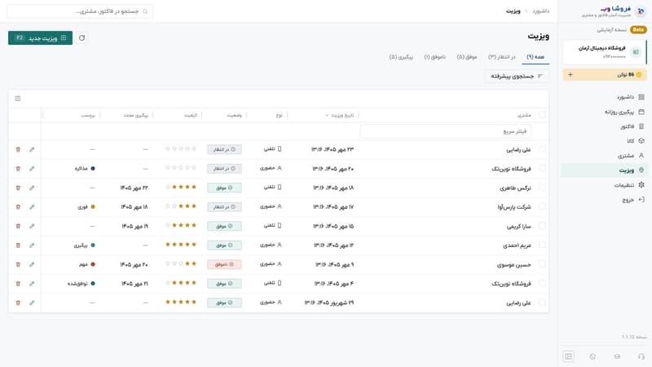The width and height of the screenshot is (652, 367).
Task: Click the کیفیت column header
Action: (191, 115)
